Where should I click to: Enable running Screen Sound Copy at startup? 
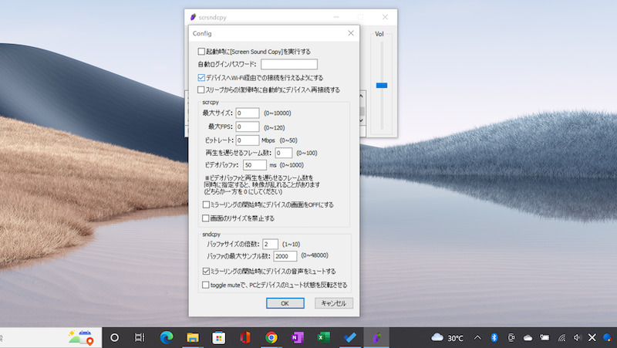[202, 52]
